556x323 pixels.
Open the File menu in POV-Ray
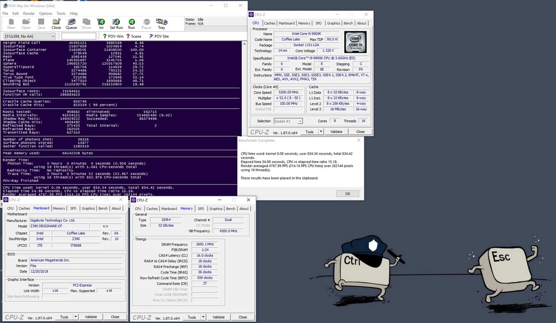point(5,13)
